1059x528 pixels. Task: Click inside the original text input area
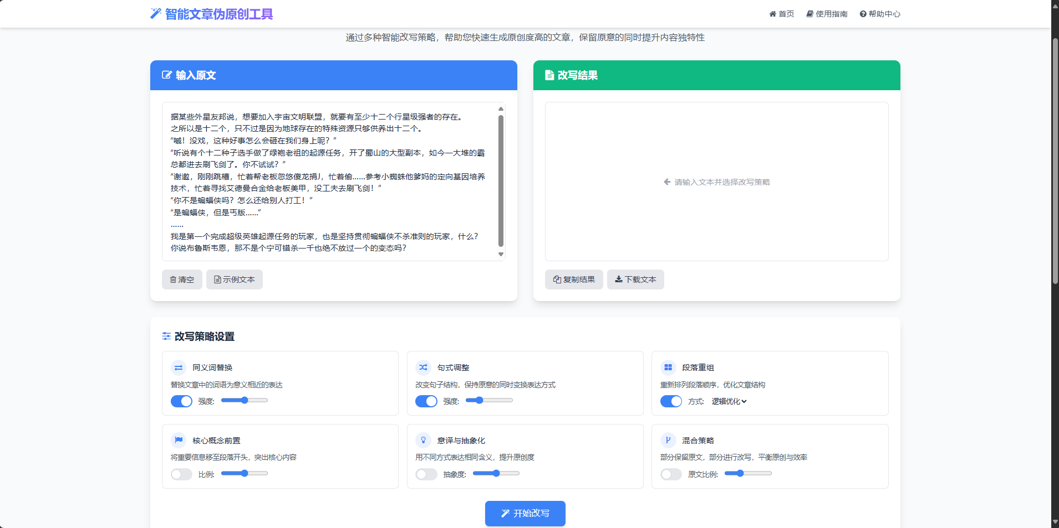[x=330, y=182]
